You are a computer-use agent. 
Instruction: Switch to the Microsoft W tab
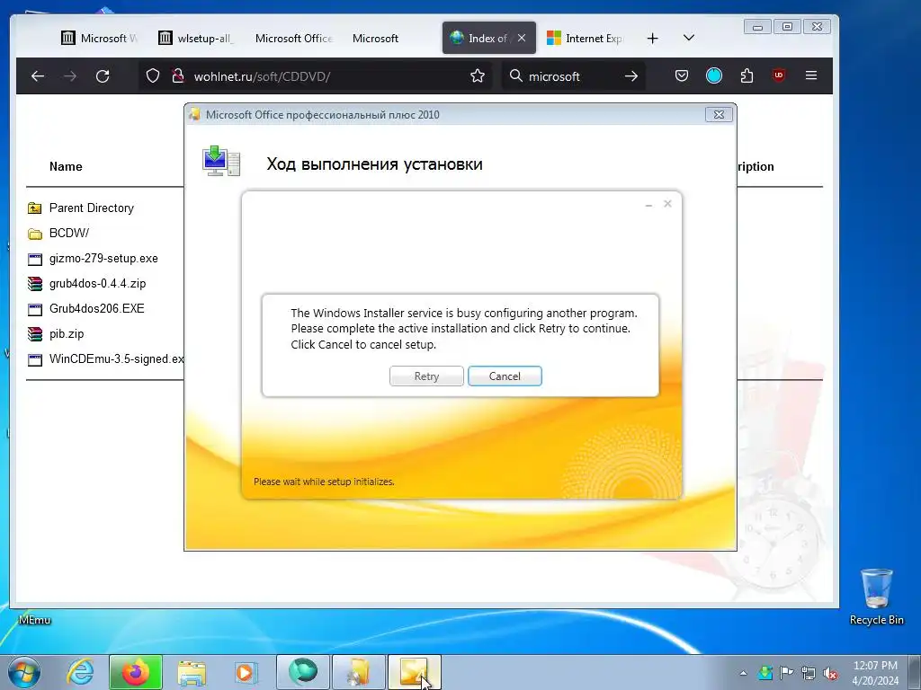coord(100,38)
